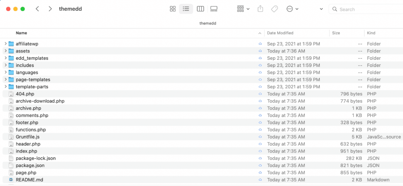Sort by Date Modified column
This screenshot has height=186, width=403.
(280, 33)
